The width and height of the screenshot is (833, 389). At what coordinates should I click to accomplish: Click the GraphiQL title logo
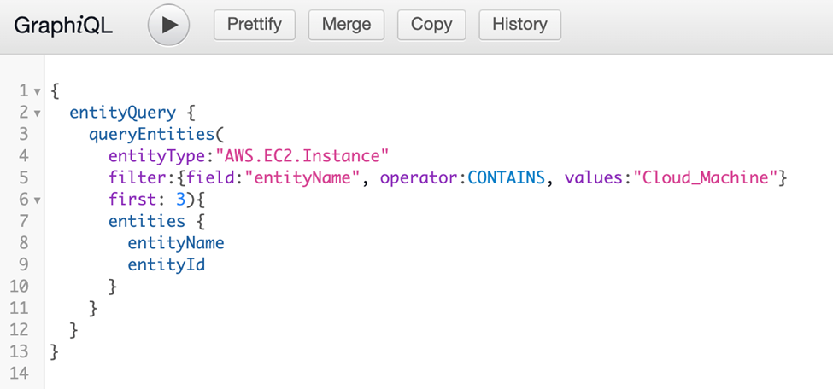pos(63,25)
